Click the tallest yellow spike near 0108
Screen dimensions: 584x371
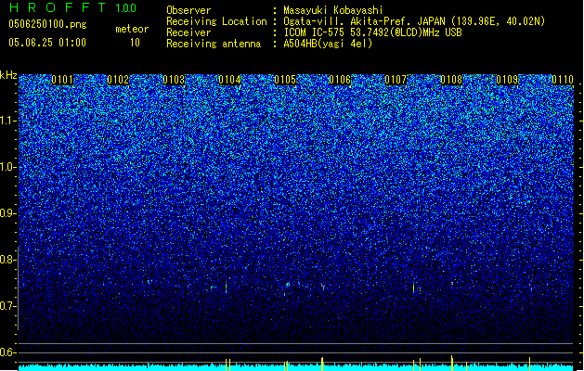pos(452,364)
